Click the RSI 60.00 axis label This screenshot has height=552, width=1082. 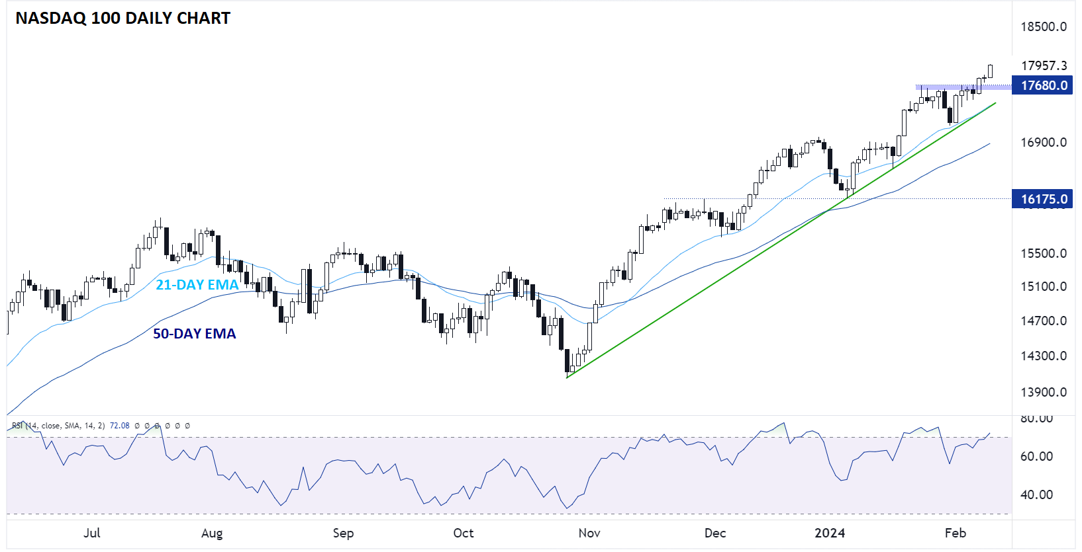1036,456
